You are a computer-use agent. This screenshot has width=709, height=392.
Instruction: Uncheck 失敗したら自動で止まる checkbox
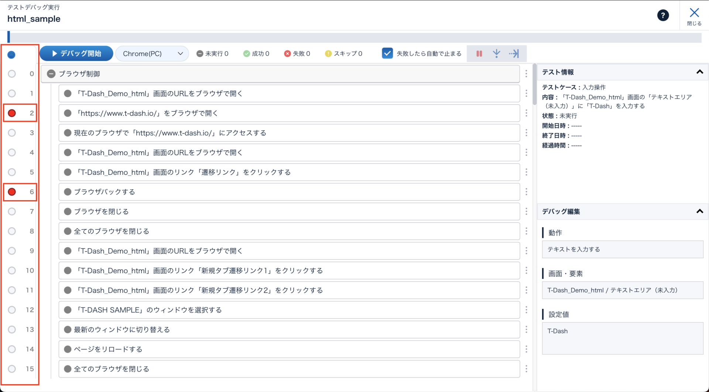click(387, 53)
